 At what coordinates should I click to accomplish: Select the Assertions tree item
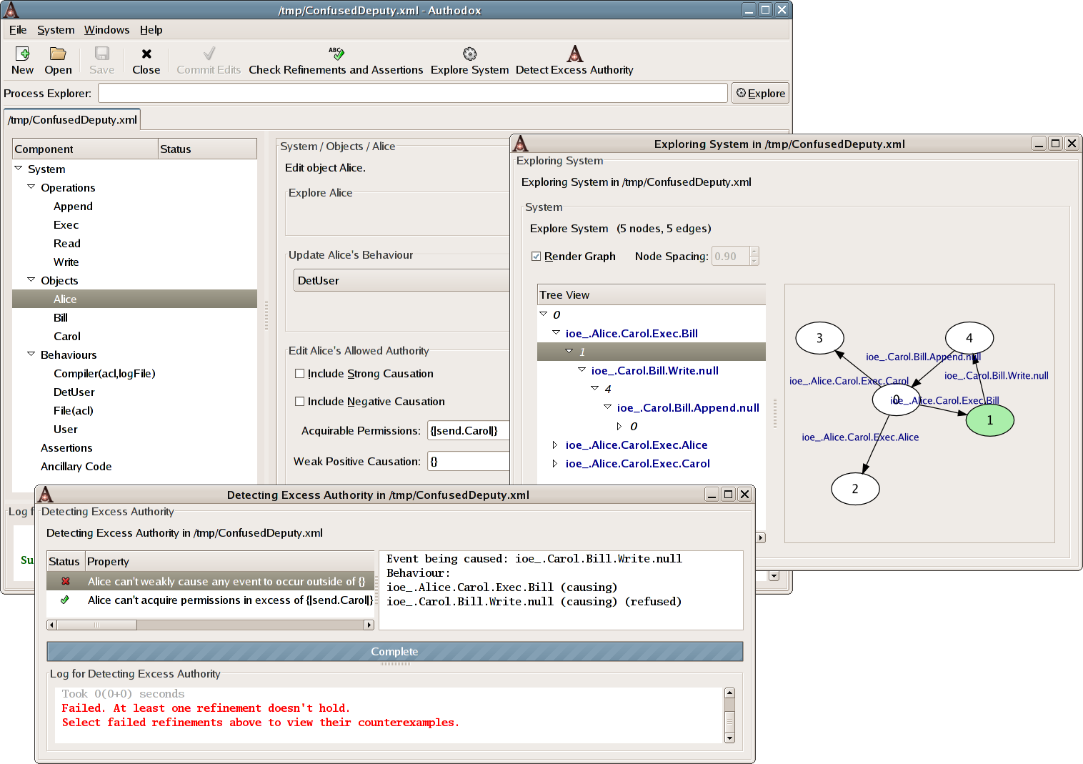click(x=66, y=447)
